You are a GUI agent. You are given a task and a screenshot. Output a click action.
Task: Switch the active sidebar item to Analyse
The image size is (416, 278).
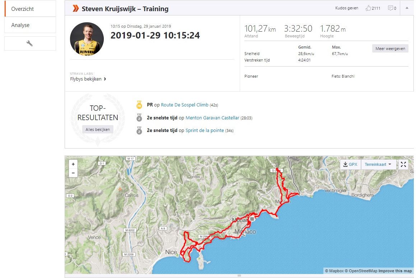(x=20, y=25)
